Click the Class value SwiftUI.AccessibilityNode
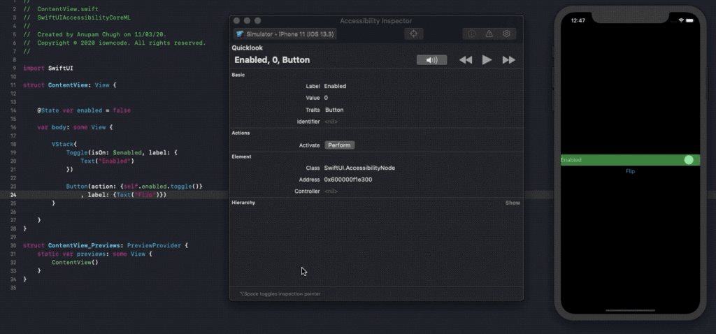Viewport: 716px width, 334px height. point(359,168)
